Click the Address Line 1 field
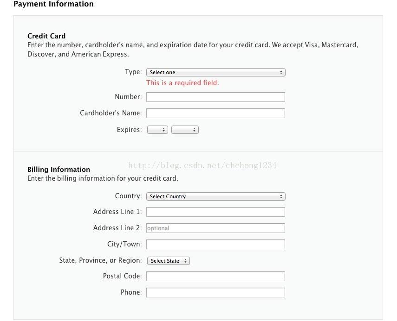397x321 pixels. (215, 212)
